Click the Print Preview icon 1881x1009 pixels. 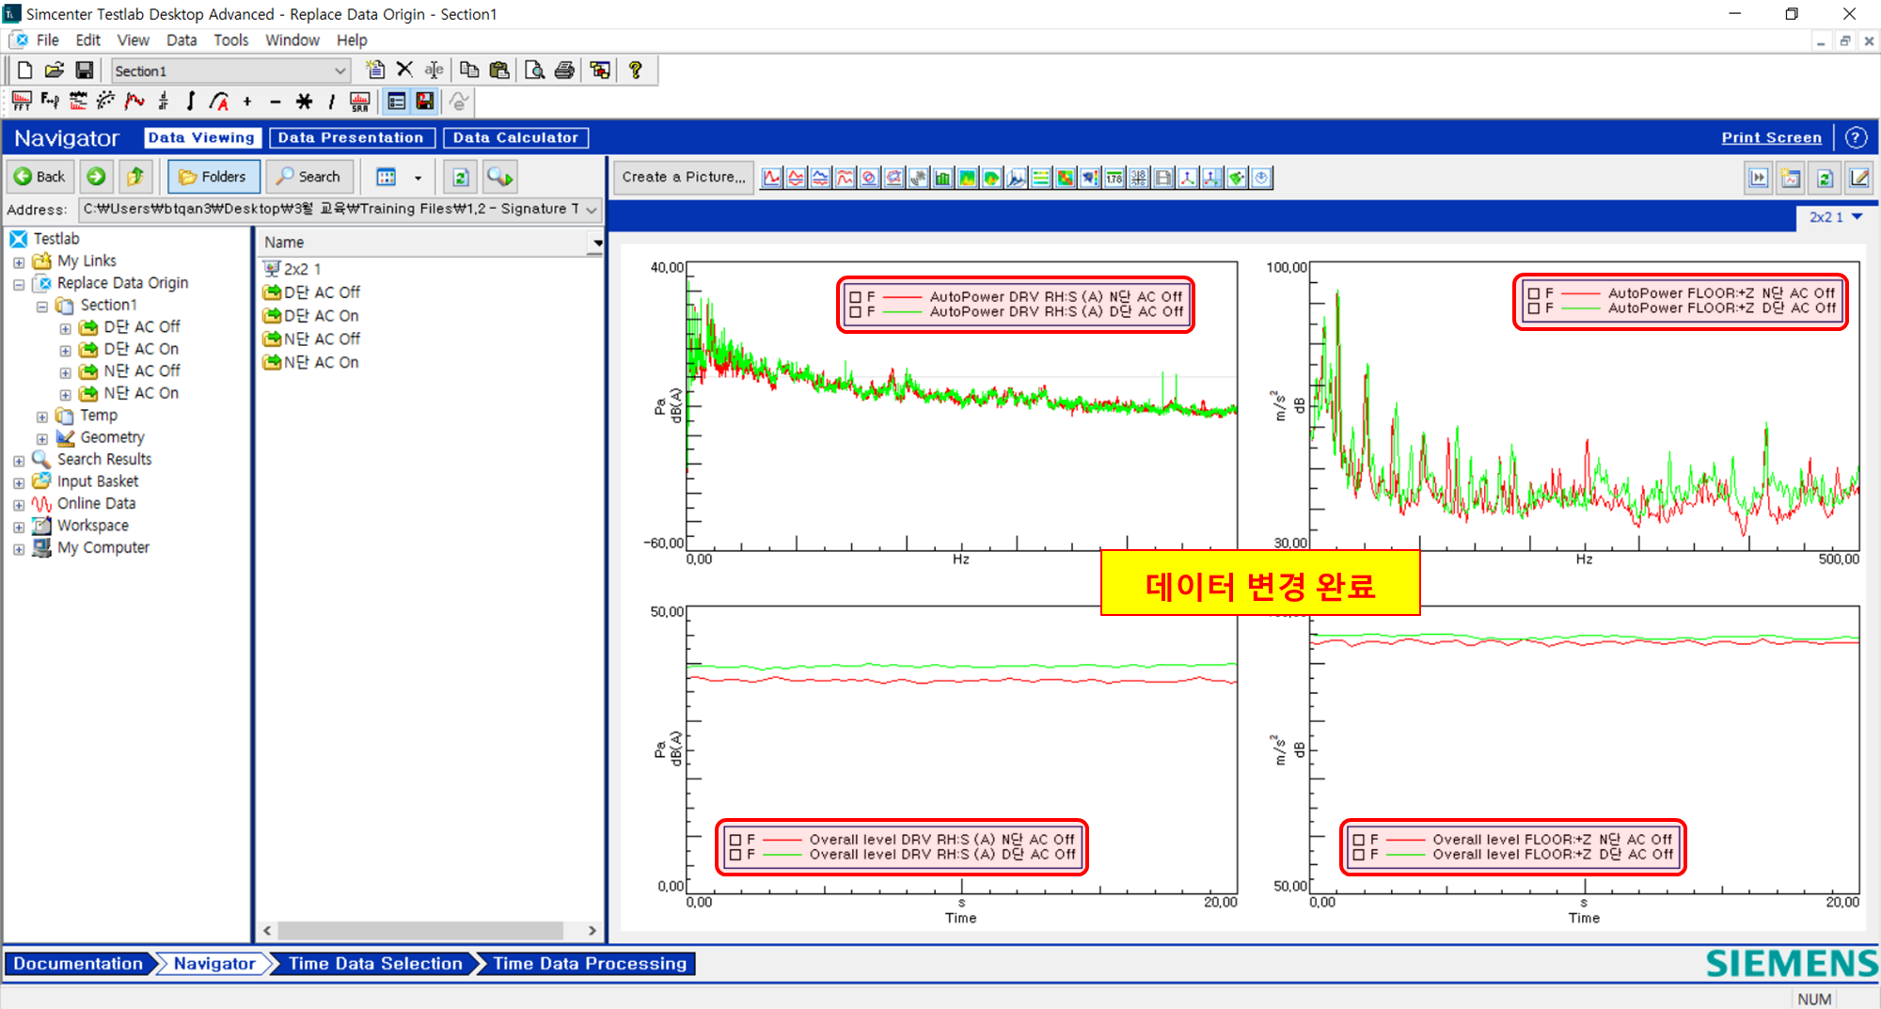534,70
